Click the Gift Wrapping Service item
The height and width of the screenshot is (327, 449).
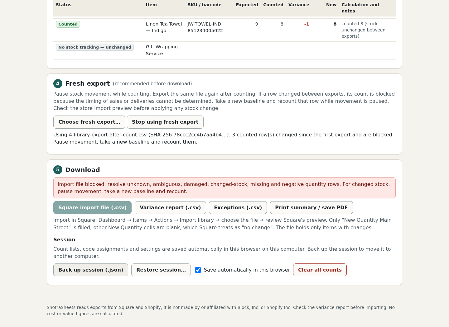pyautogui.click(x=162, y=50)
